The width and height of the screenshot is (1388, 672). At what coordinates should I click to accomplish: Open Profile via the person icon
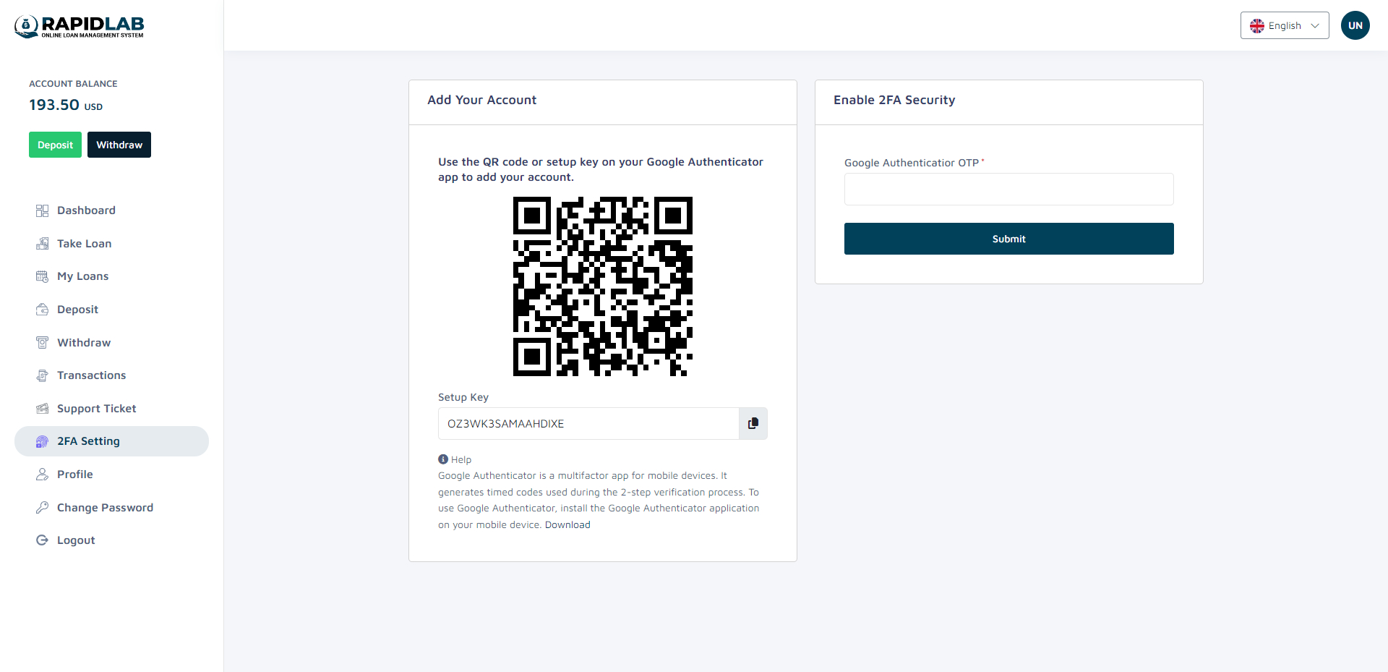point(42,475)
